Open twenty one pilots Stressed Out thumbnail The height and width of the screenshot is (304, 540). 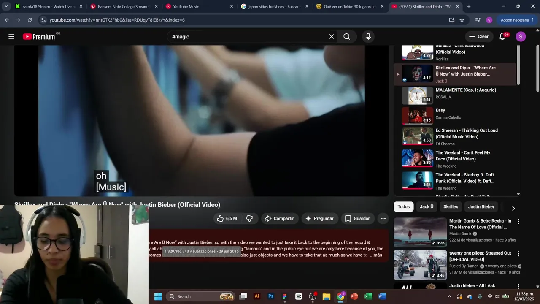(x=420, y=265)
